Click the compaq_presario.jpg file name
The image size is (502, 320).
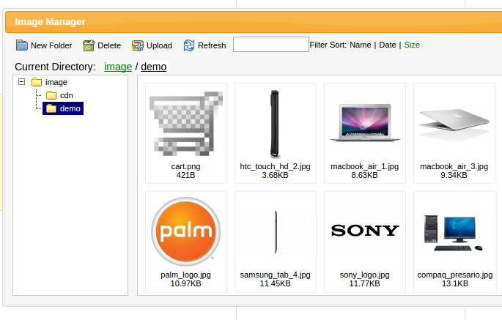[455, 275]
